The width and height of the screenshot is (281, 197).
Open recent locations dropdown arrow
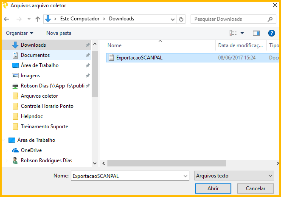click(29, 19)
